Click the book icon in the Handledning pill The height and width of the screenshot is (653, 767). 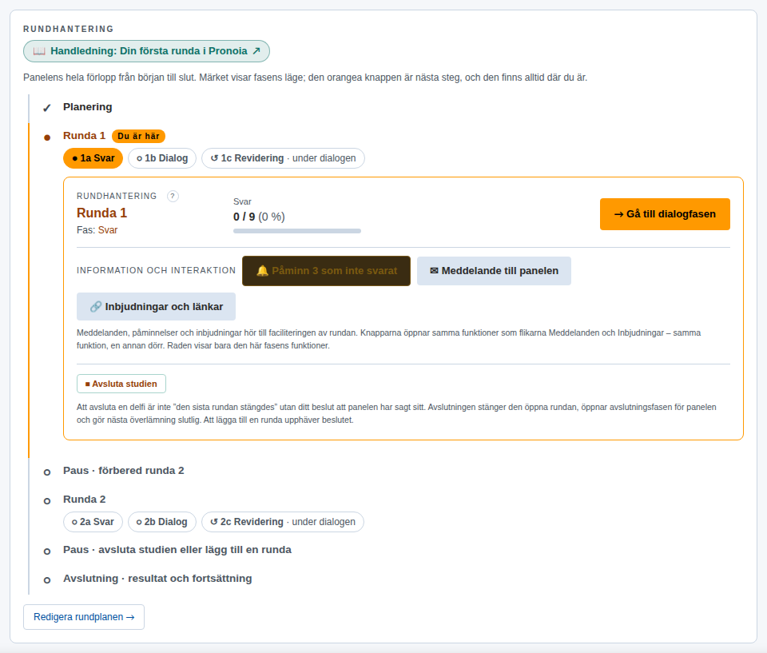pyautogui.click(x=39, y=51)
